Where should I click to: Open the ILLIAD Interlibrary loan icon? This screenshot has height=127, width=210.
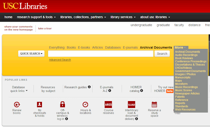click(132, 104)
